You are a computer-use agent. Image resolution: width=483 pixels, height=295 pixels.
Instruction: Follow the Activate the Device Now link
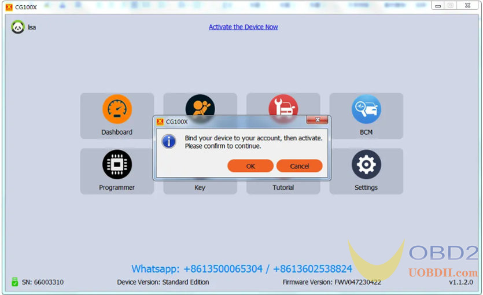point(243,27)
